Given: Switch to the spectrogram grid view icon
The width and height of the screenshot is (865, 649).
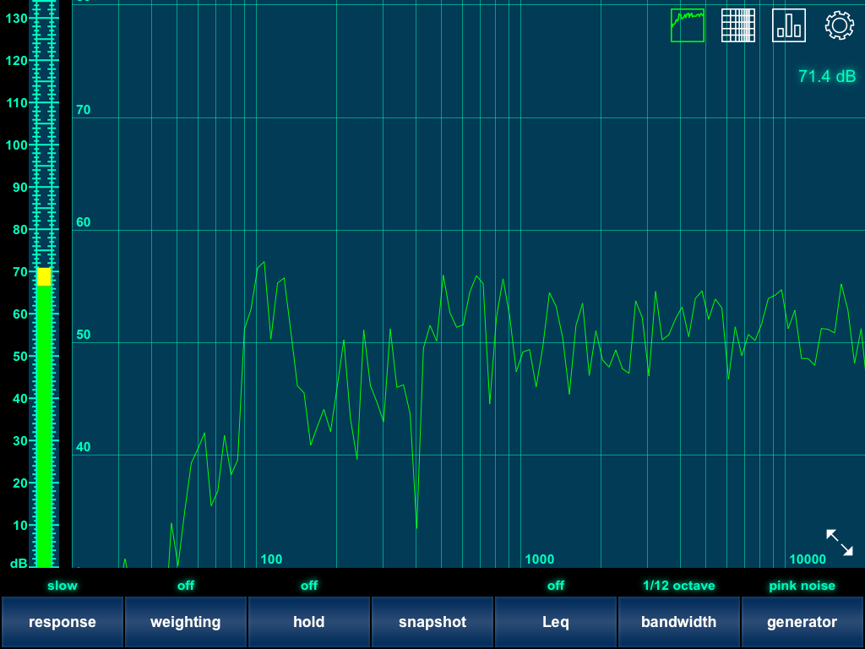Looking at the screenshot, I should coord(737,25).
